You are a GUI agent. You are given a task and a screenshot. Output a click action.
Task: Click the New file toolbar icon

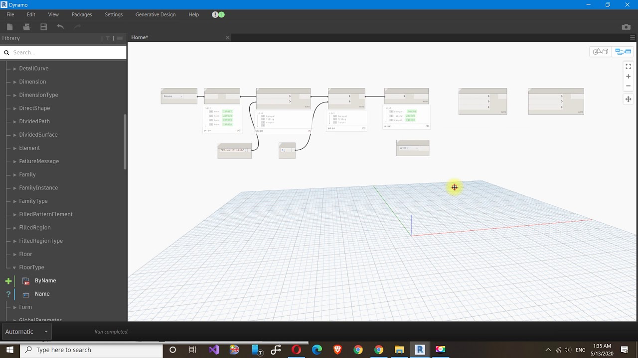tap(10, 27)
